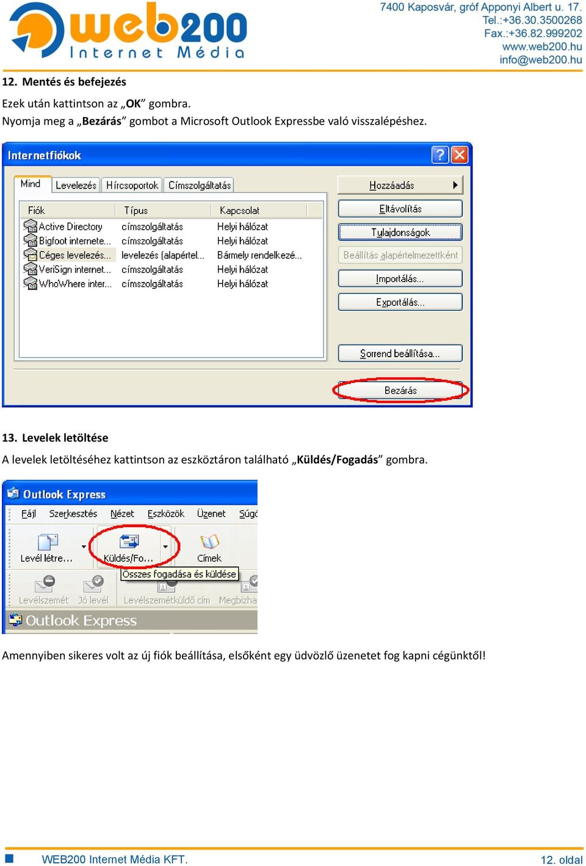Switch to the Címszolgáltatás tab

tap(200, 185)
